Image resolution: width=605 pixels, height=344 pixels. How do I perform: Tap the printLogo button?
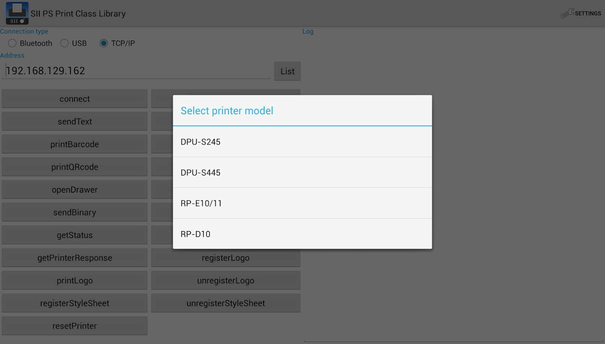74,281
